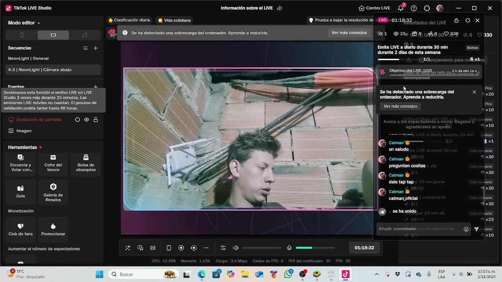Open settings of Grabación de pantalla source
The image size is (502, 282).
[77, 119]
